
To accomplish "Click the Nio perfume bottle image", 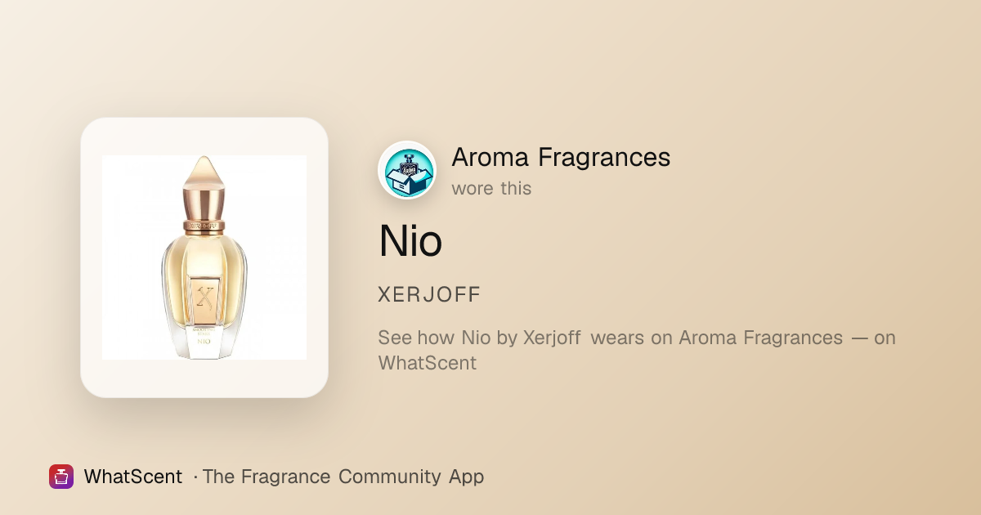I will (x=204, y=257).
